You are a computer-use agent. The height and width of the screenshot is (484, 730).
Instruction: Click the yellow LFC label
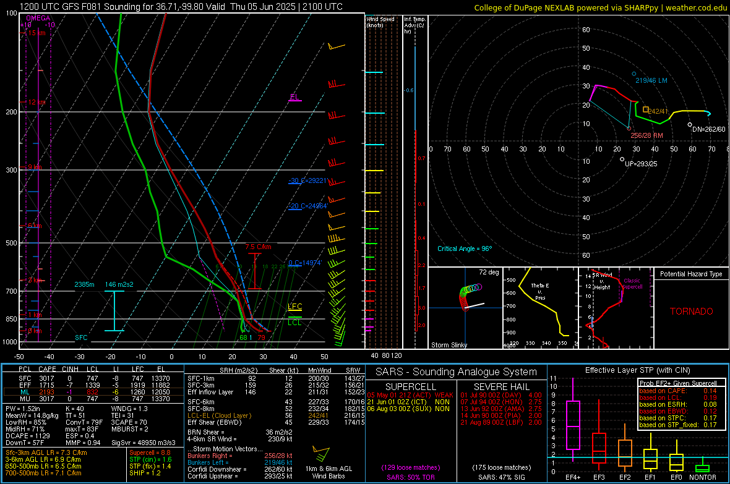tap(294, 306)
